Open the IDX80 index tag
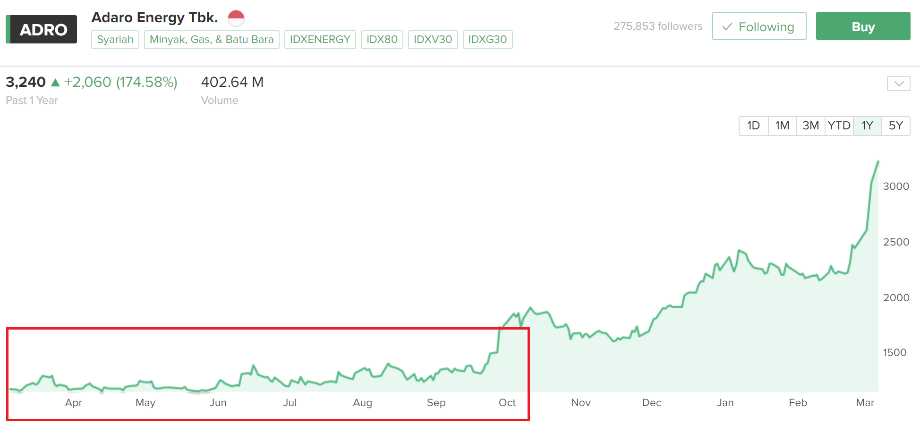 click(x=382, y=40)
